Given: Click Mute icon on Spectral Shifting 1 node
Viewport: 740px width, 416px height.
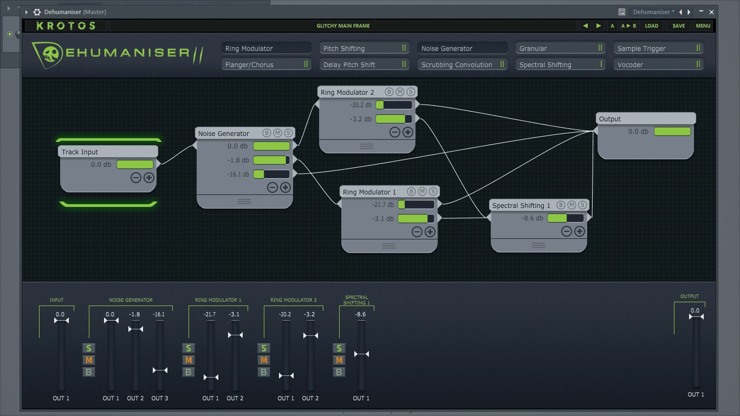Looking at the screenshot, I should [572, 205].
